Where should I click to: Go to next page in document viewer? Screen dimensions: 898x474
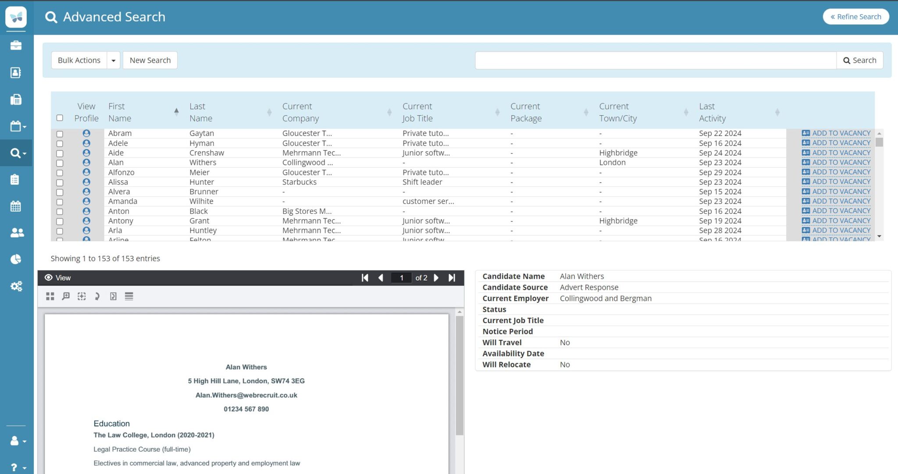[436, 278]
